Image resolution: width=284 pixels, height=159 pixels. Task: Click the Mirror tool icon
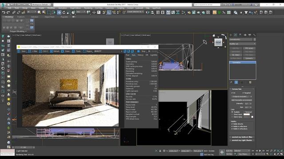(x=148, y=12)
